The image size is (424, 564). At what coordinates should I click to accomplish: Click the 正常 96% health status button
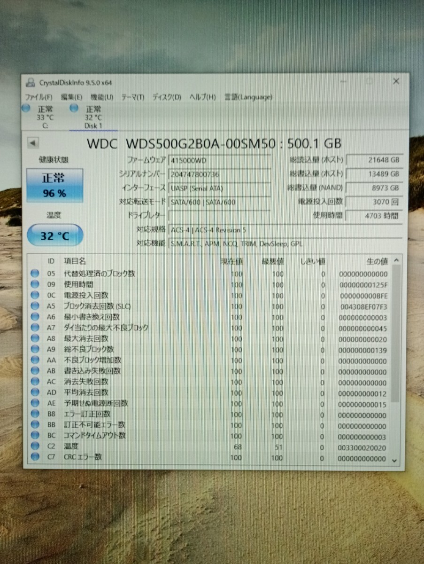[55, 184]
